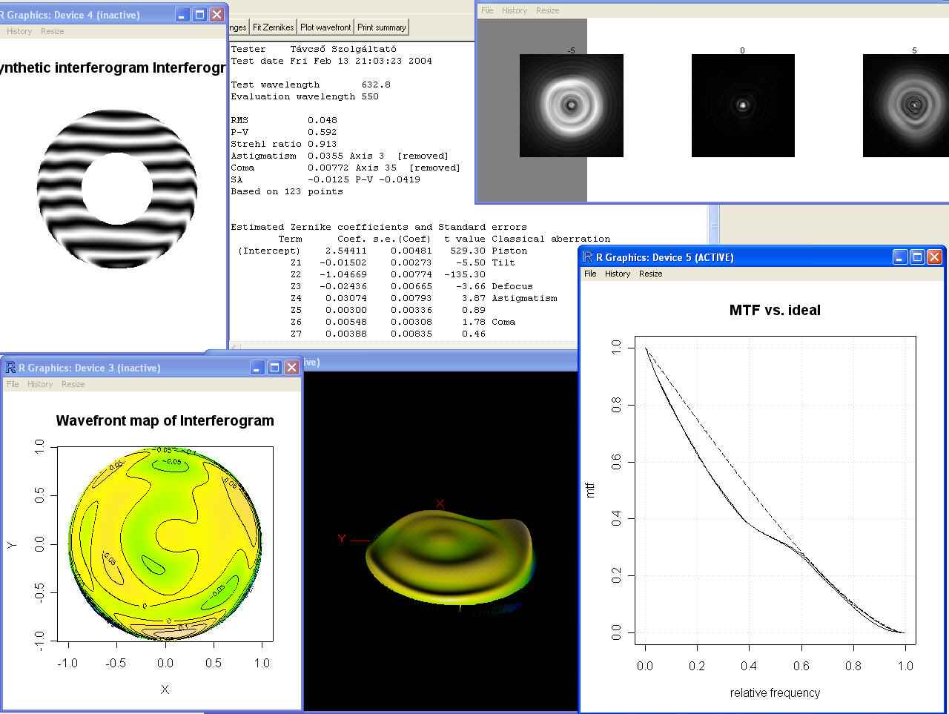Minimize the R Graphics Device 3 window
This screenshot has height=714, width=949.
point(257,368)
